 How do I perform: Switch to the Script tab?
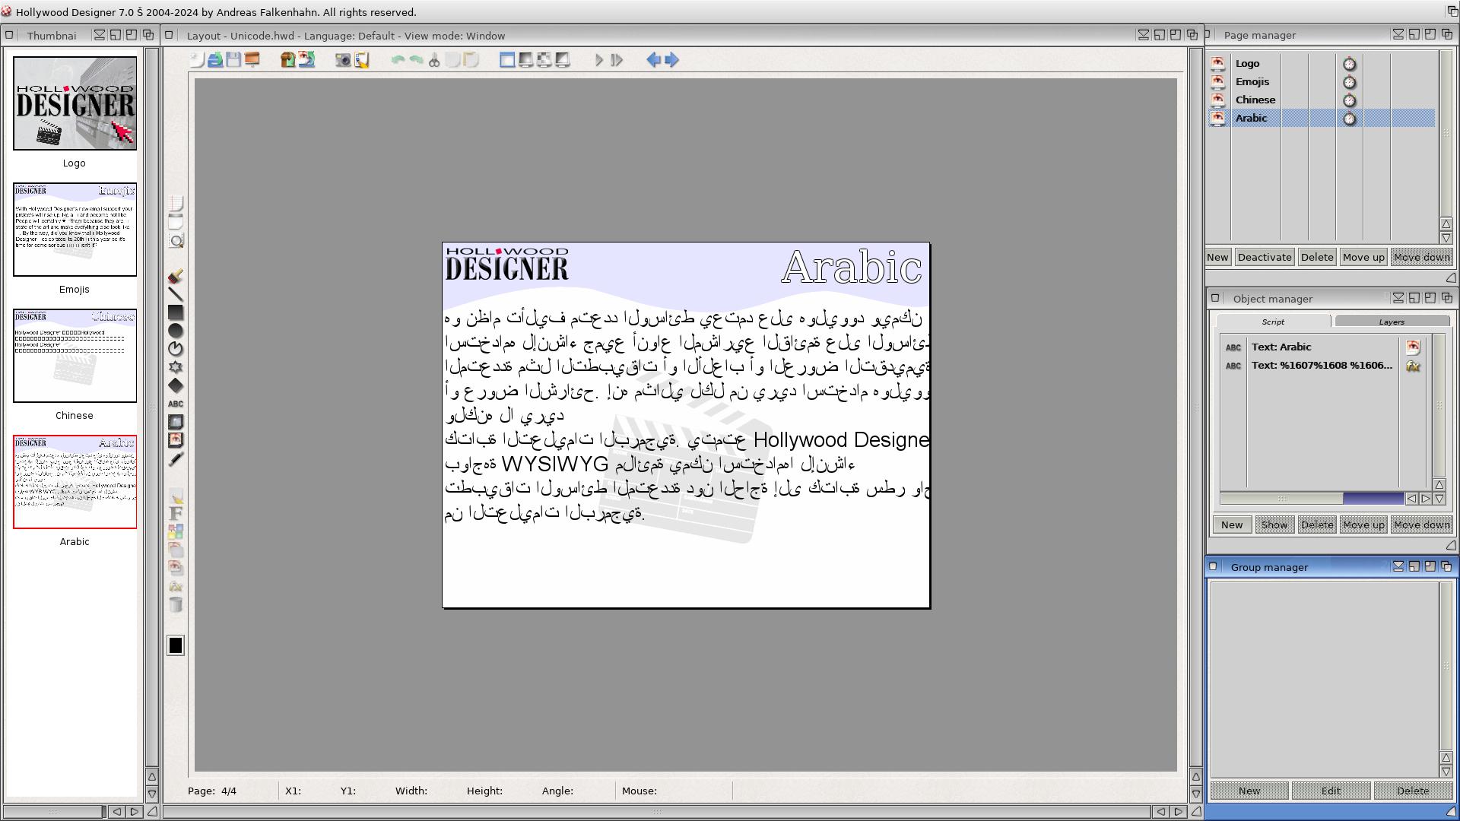point(1273,322)
